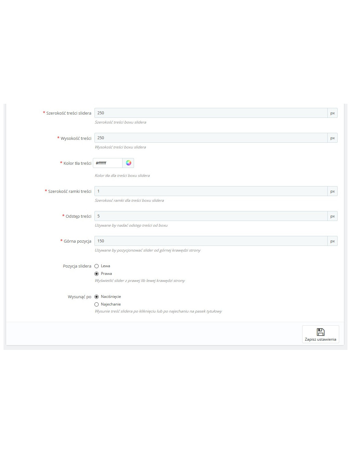Focus the Szerokość treści slidera input field

(x=211, y=113)
